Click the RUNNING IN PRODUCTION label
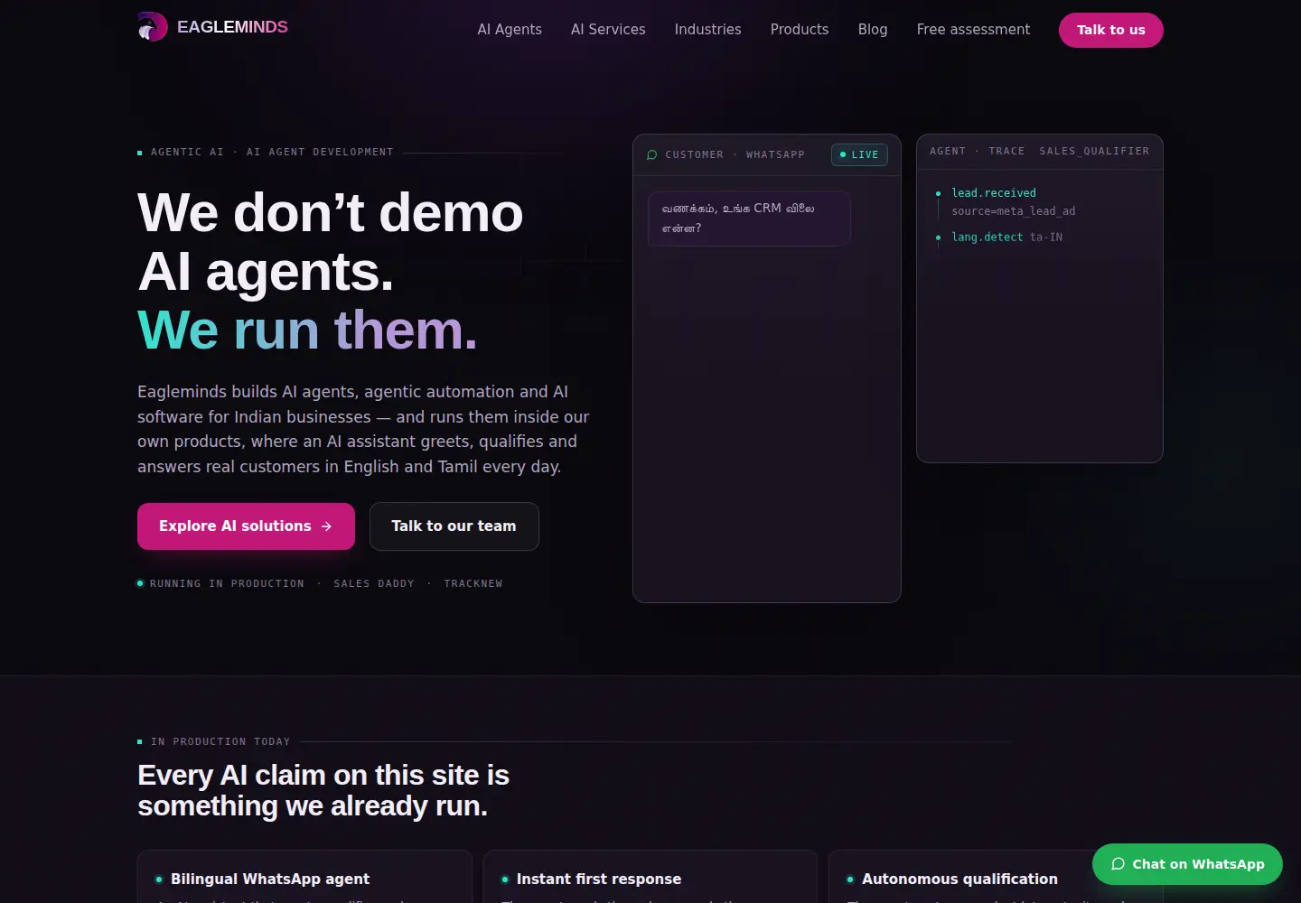This screenshot has width=1301, height=903. [227, 584]
